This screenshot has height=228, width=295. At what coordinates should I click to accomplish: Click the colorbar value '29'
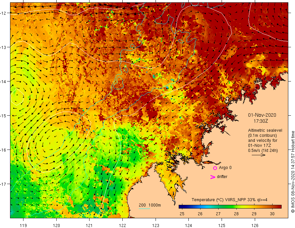pos(254,214)
